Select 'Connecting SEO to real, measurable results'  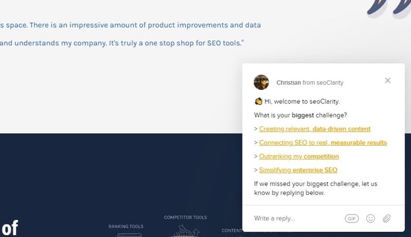pos(323,142)
